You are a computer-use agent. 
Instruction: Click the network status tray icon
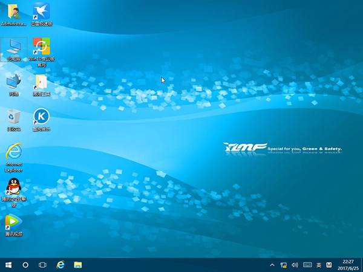[284, 265]
